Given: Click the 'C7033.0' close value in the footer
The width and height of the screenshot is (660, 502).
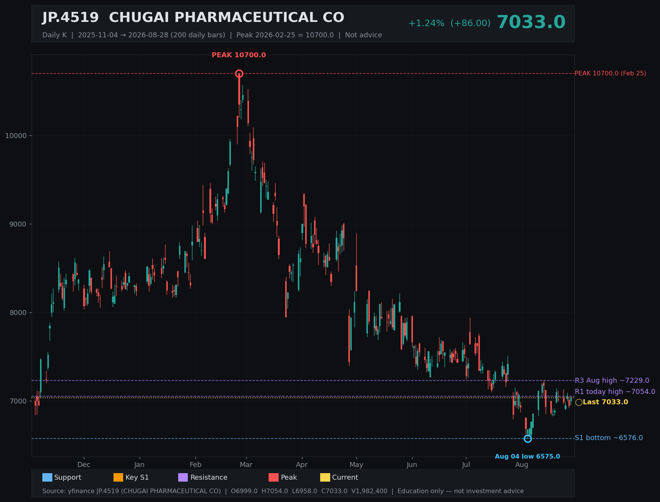Looking at the screenshot, I should pos(334,491).
